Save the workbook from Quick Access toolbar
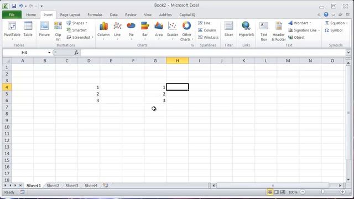The image size is (354, 199). tap(14, 6)
